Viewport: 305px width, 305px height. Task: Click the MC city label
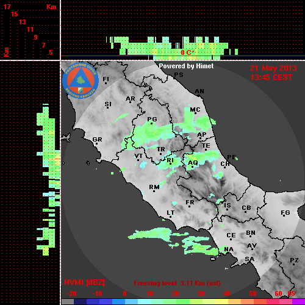tap(195, 110)
